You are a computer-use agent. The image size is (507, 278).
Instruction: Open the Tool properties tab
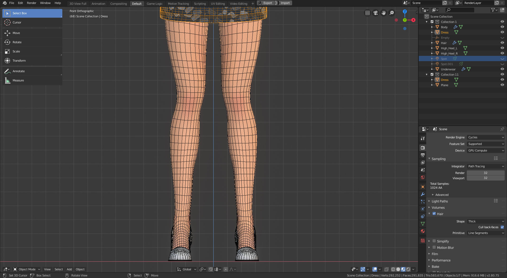423,138
